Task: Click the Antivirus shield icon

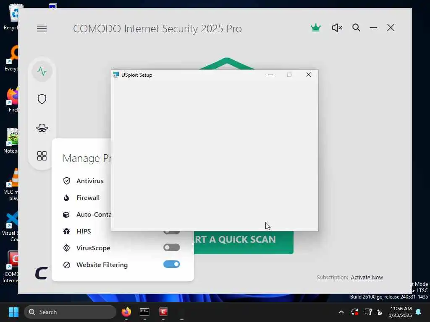Action: pyautogui.click(x=67, y=181)
